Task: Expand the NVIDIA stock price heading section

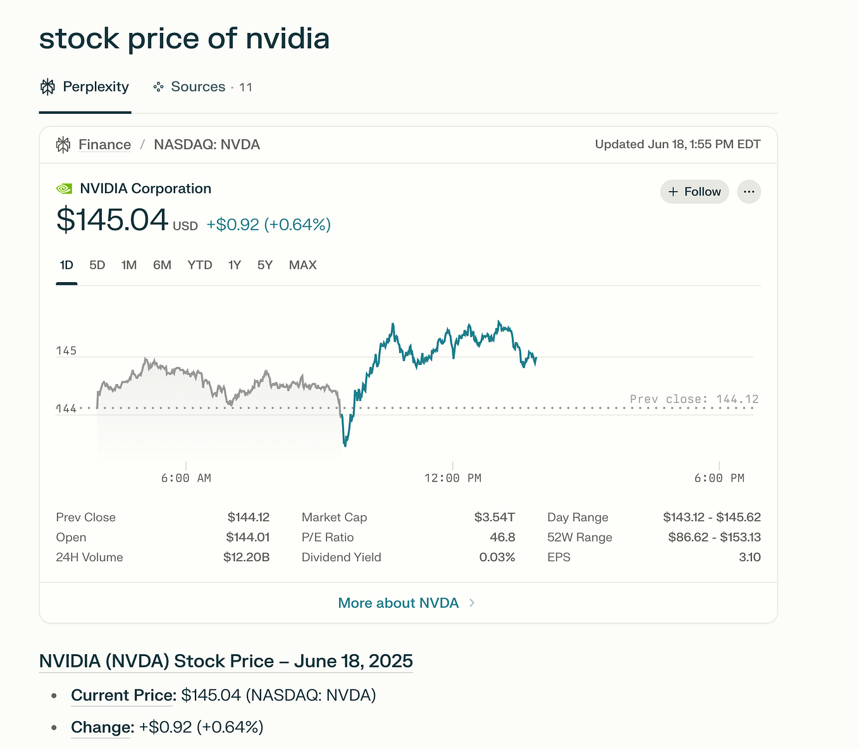Action: 225,660
